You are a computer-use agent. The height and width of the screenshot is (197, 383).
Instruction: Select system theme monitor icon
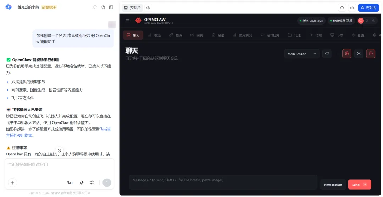tap(361, 21)
